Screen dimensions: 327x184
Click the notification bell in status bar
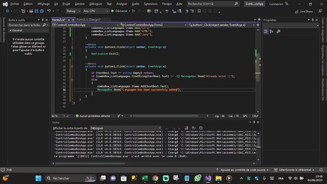pos(321,170)
